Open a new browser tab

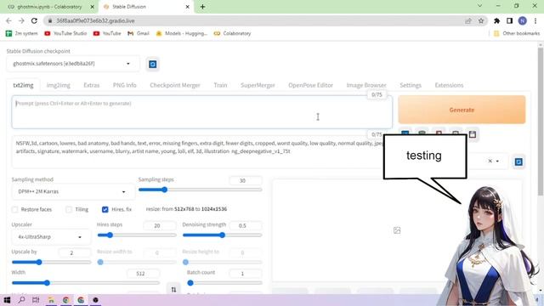[202, 7]
